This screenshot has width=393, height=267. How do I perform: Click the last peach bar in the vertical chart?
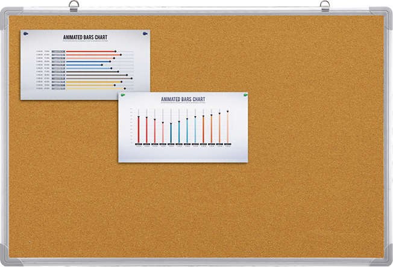(227, 127)
